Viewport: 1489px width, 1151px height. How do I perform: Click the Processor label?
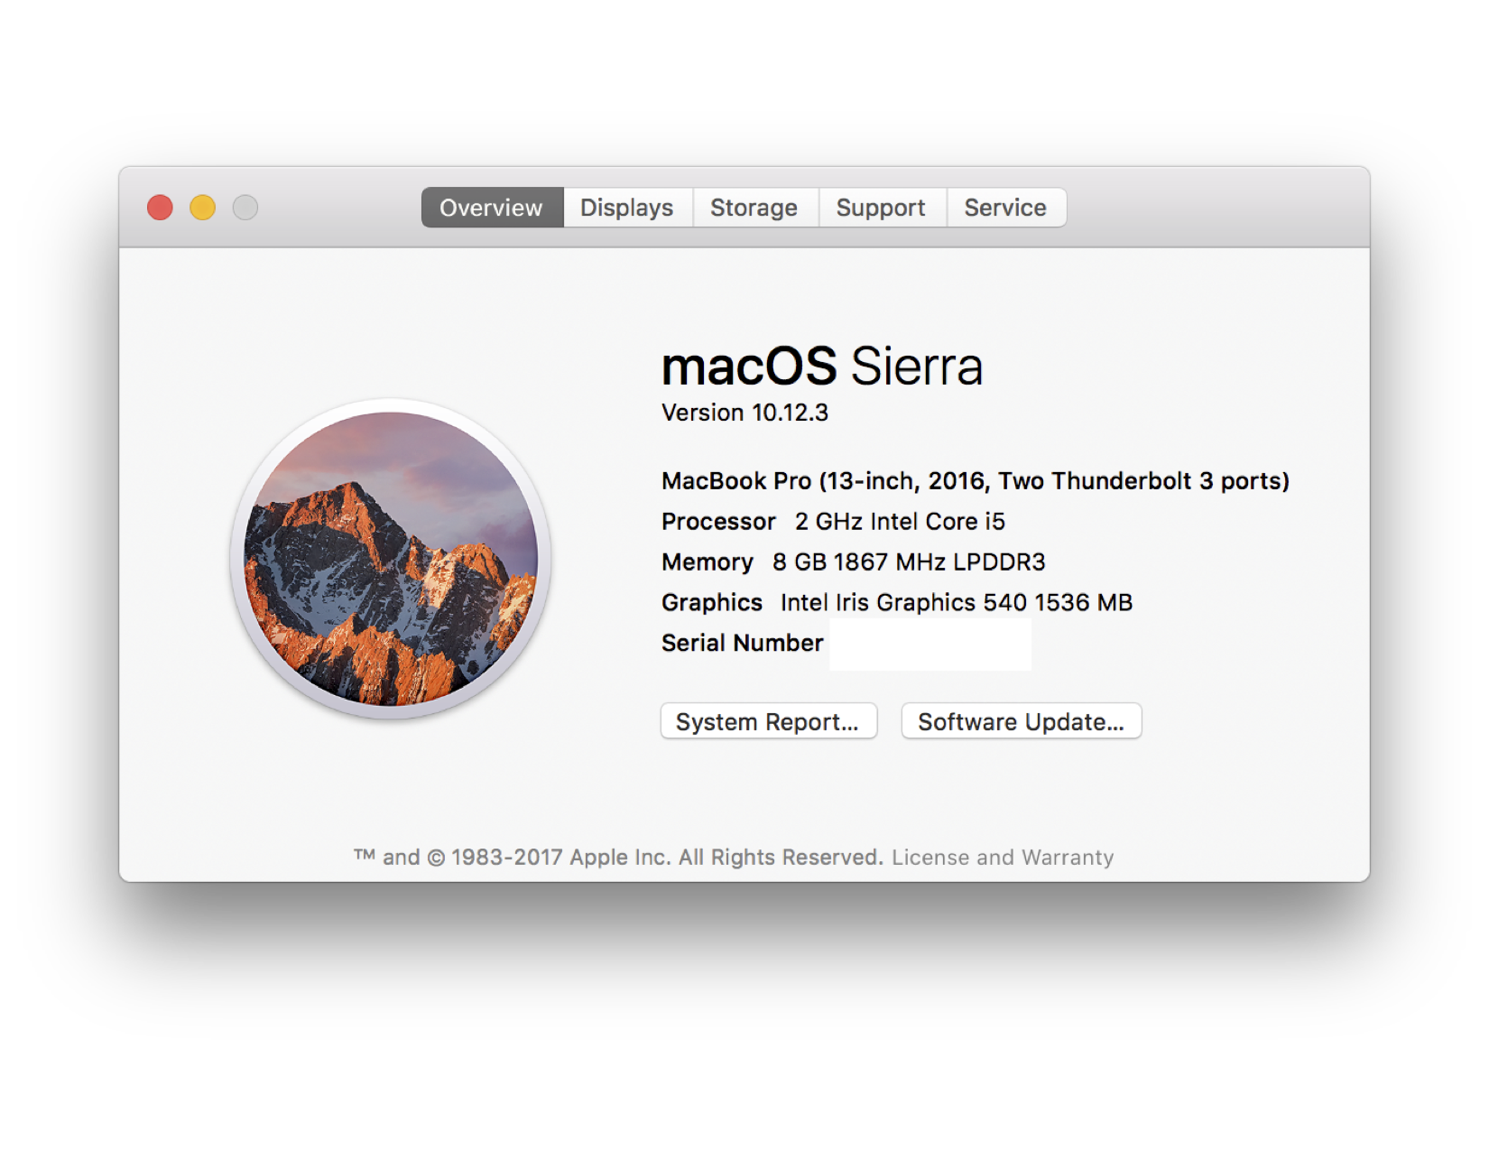pyautogui.click(x=718, y=522)
